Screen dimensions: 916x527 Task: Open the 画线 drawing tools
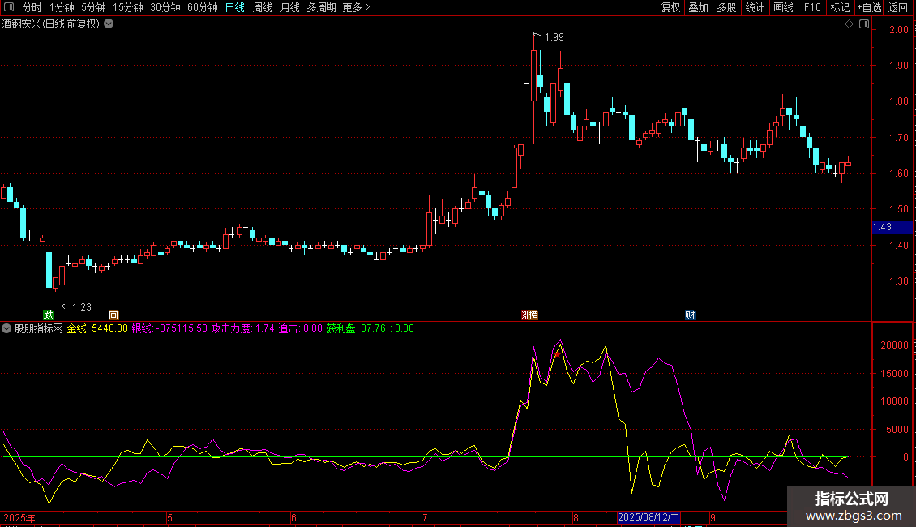coord(783,7)
